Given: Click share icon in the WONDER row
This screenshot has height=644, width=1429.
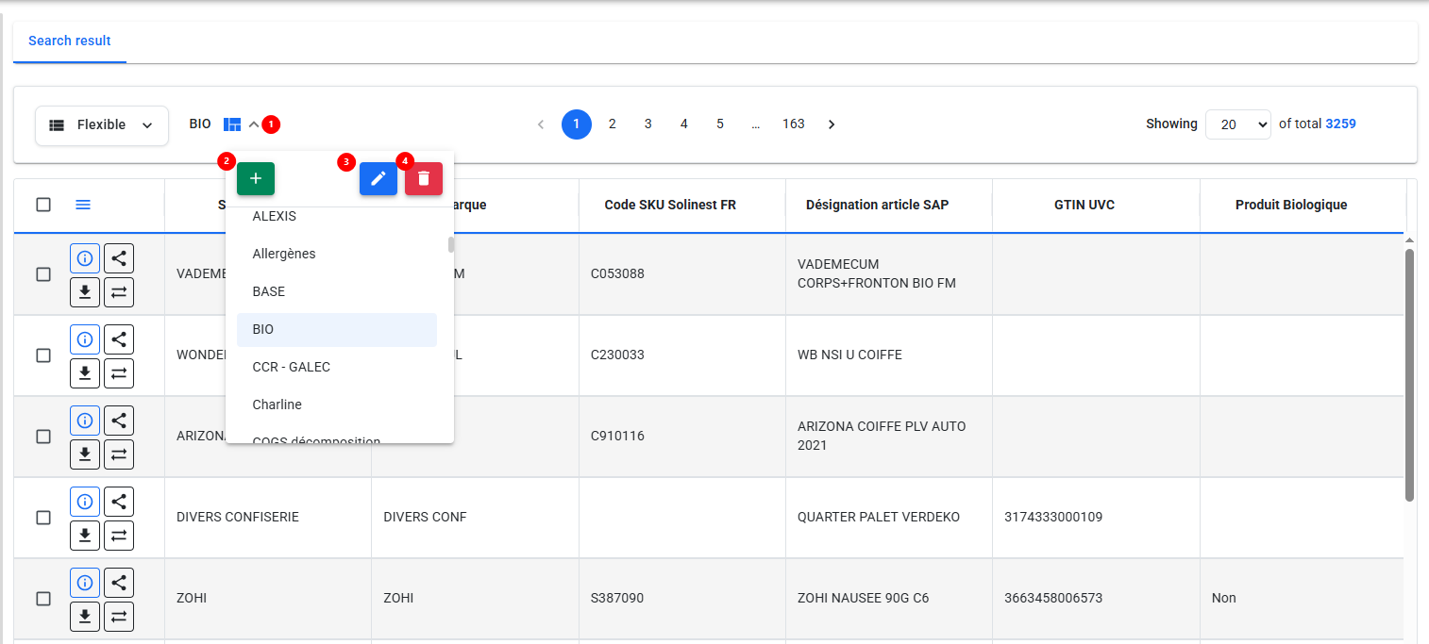Looking at the screenshot, I should [x=119, y=339].
